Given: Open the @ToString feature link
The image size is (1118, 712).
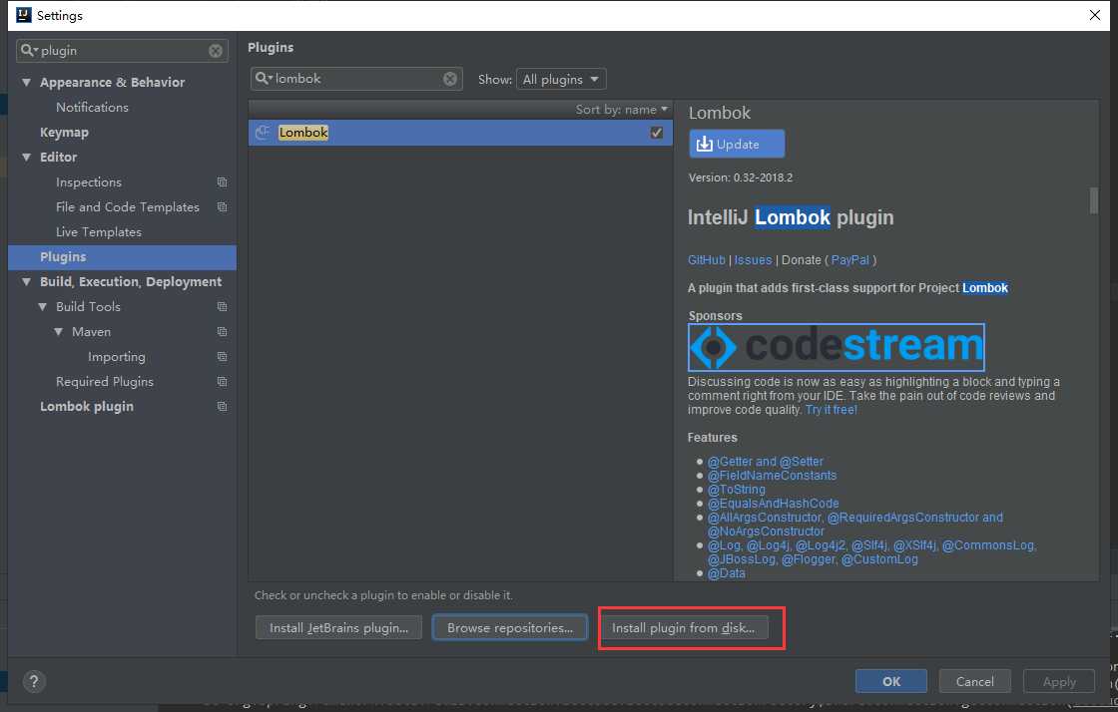Looking at the screenshot, I should point(737,490).
